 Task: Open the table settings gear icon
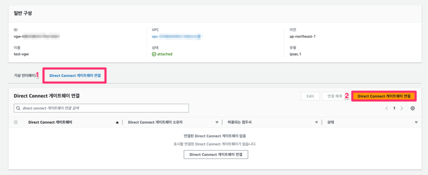pos(413,108)
